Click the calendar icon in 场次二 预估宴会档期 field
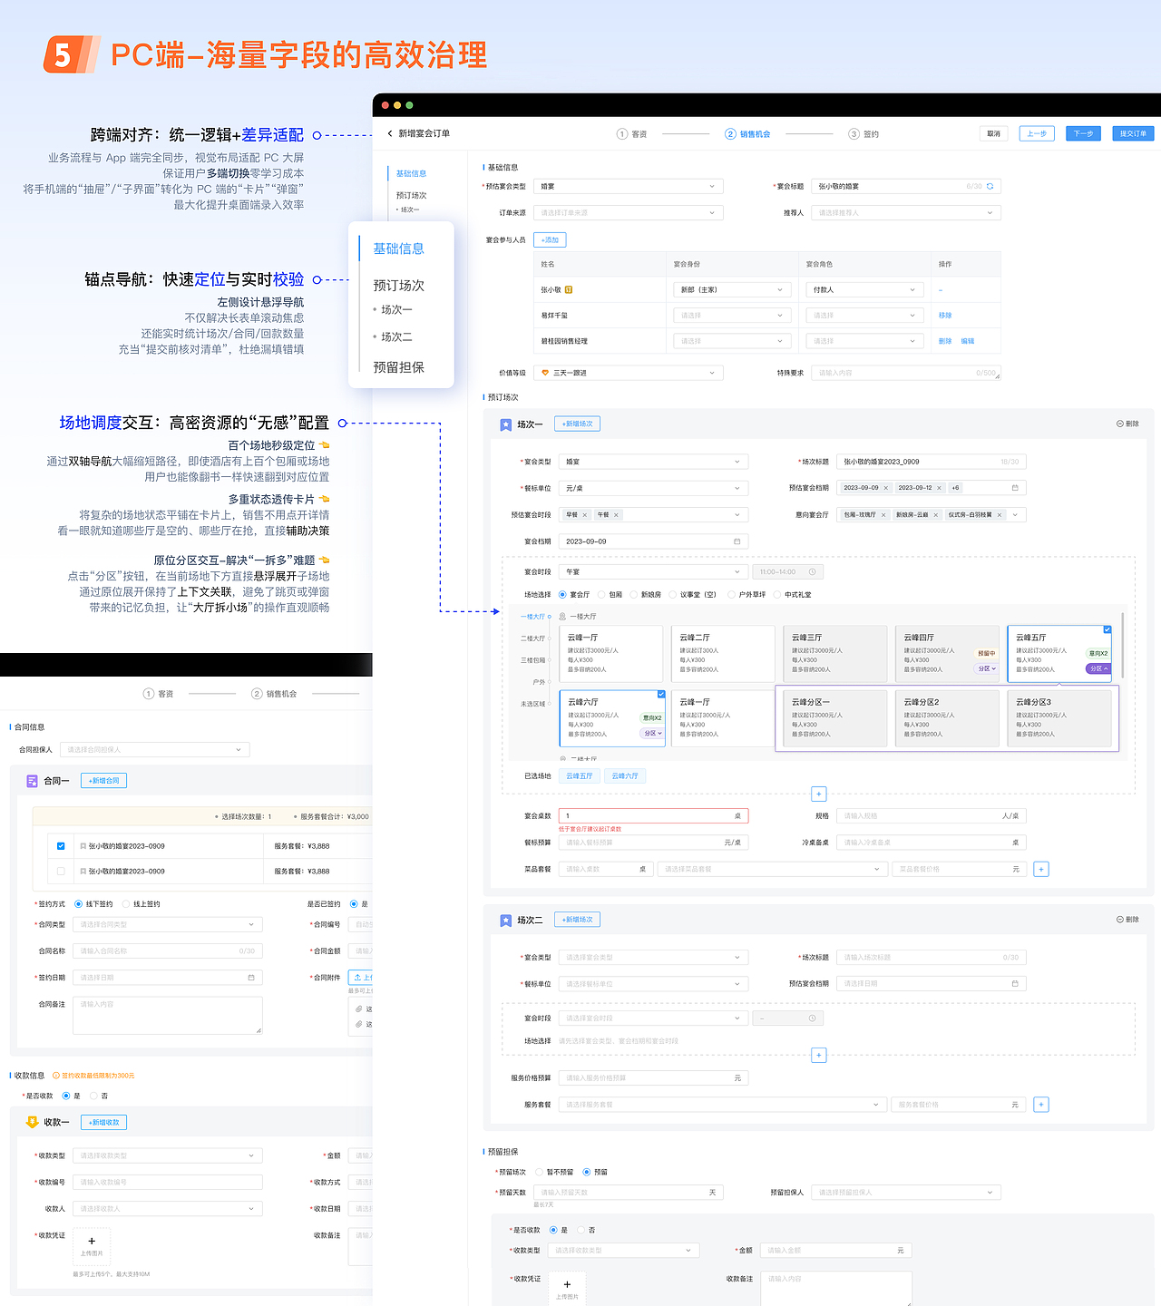The width and height of the screenshot is (1161, 1306). (1015, 984)
